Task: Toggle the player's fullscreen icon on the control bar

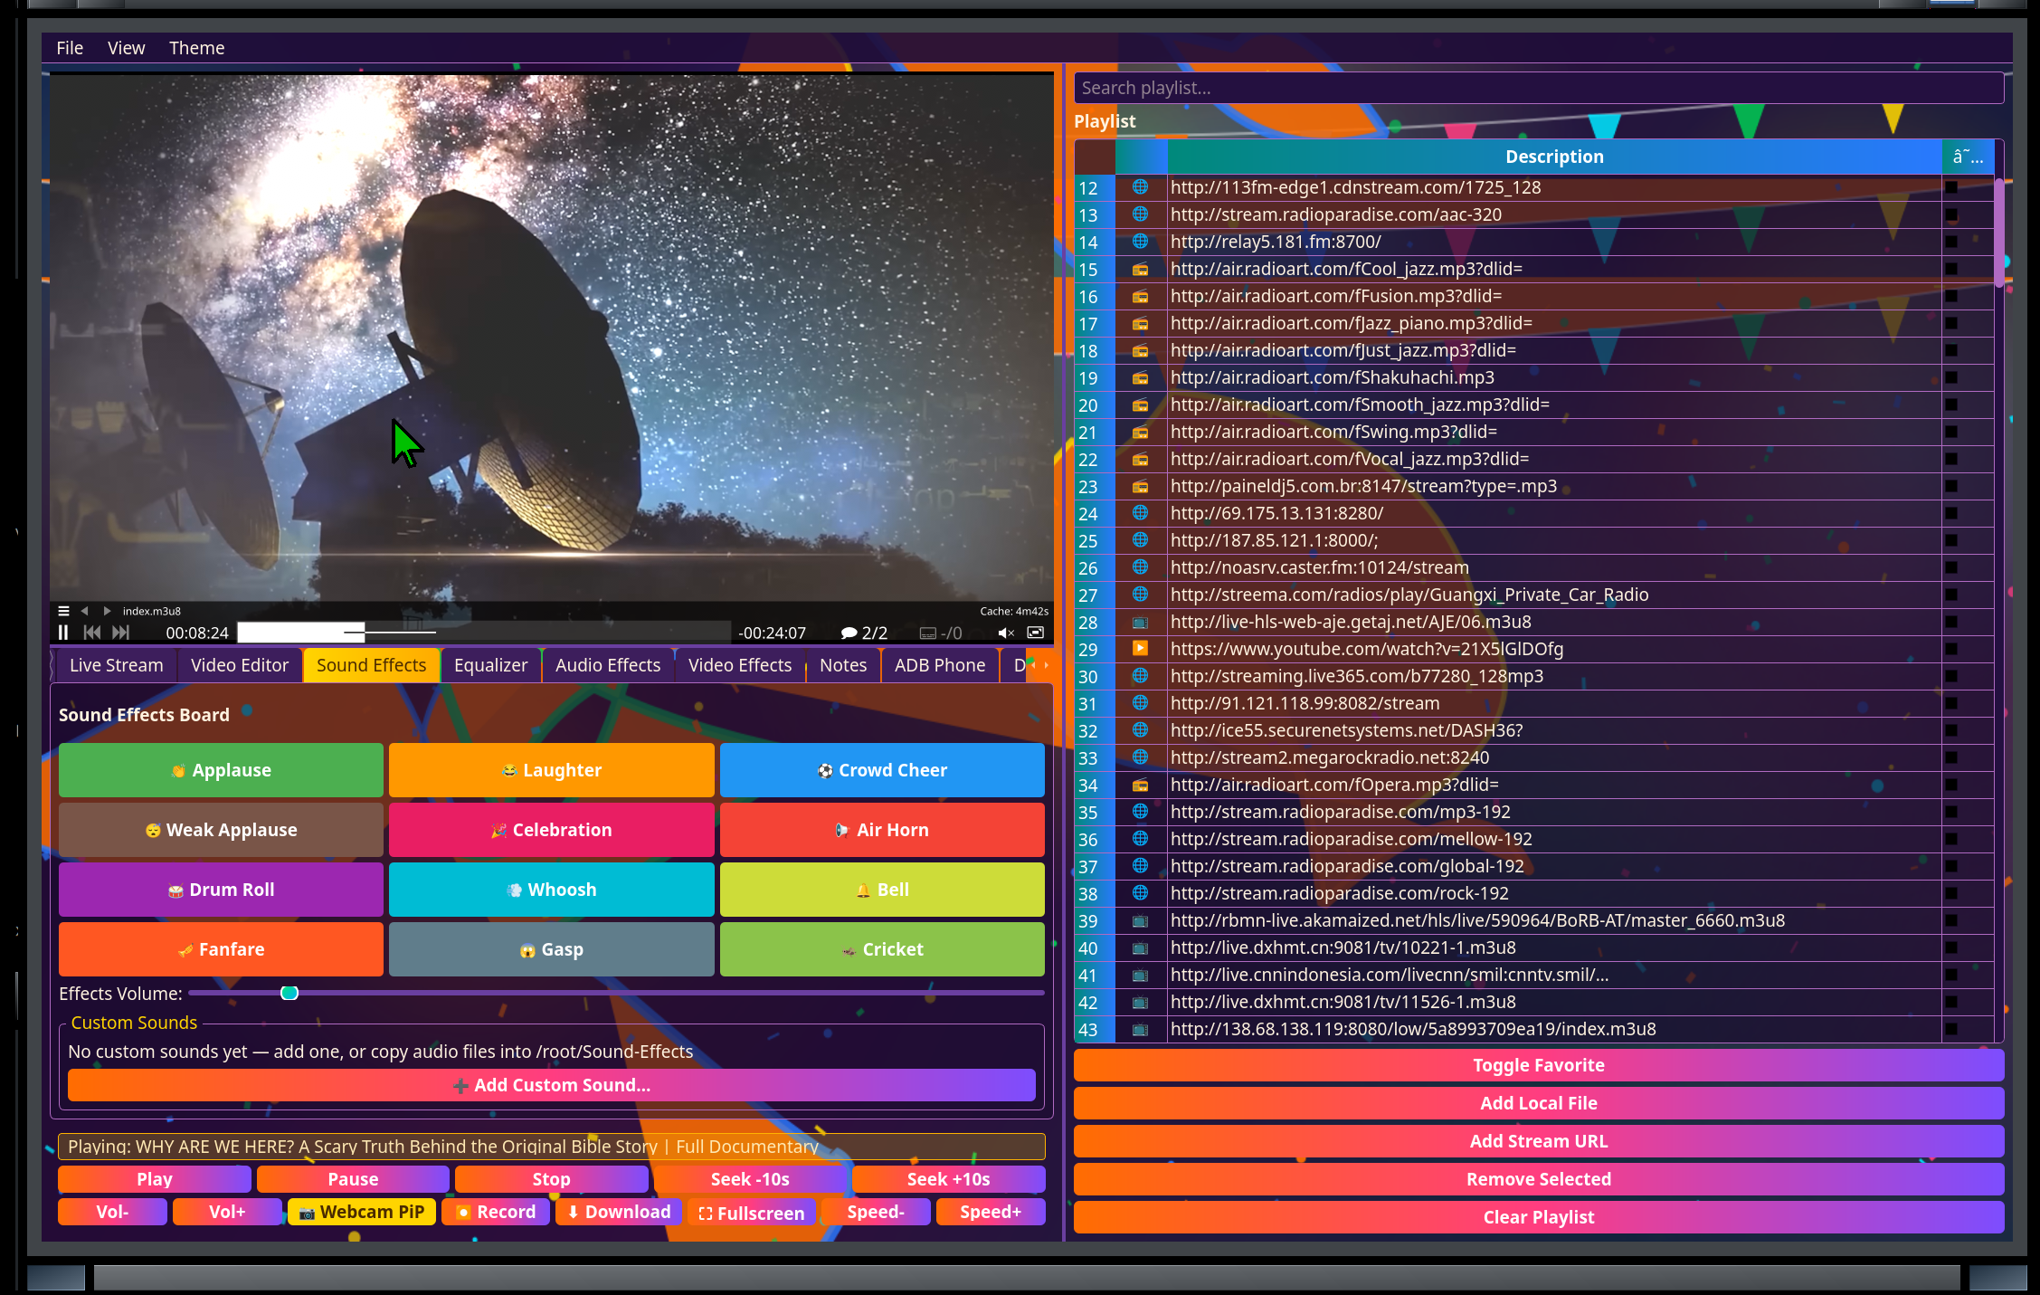Action: [1036, 633]
